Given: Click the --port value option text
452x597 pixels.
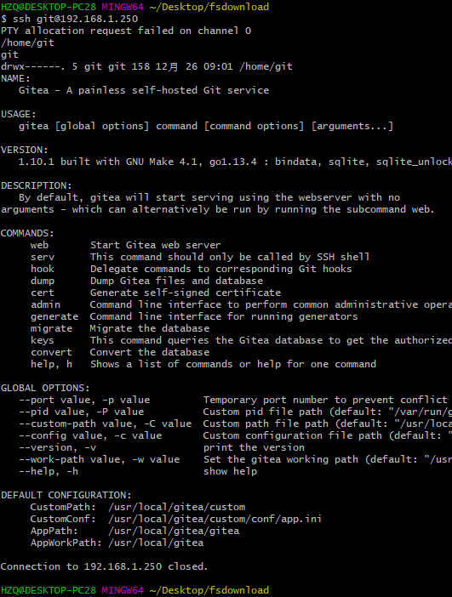Looking at the screenshot, I should click(56, 400).
